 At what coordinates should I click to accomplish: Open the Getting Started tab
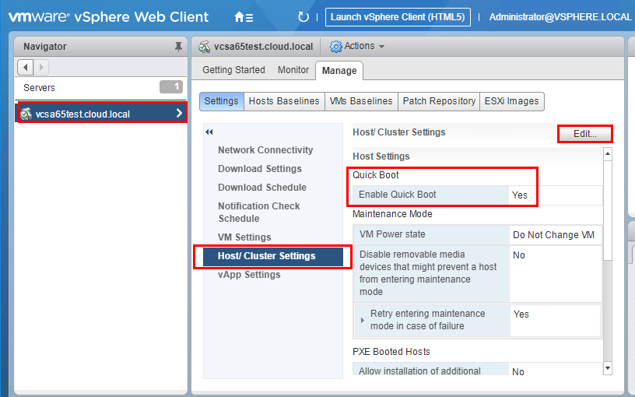233,70
